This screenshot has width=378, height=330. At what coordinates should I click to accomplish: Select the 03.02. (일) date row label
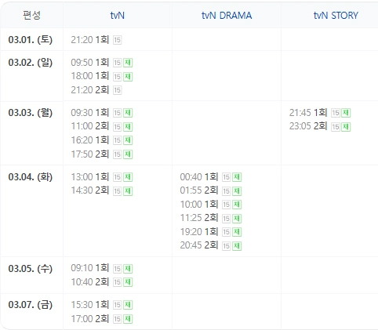pyautogui.click(x=31, y=63)
